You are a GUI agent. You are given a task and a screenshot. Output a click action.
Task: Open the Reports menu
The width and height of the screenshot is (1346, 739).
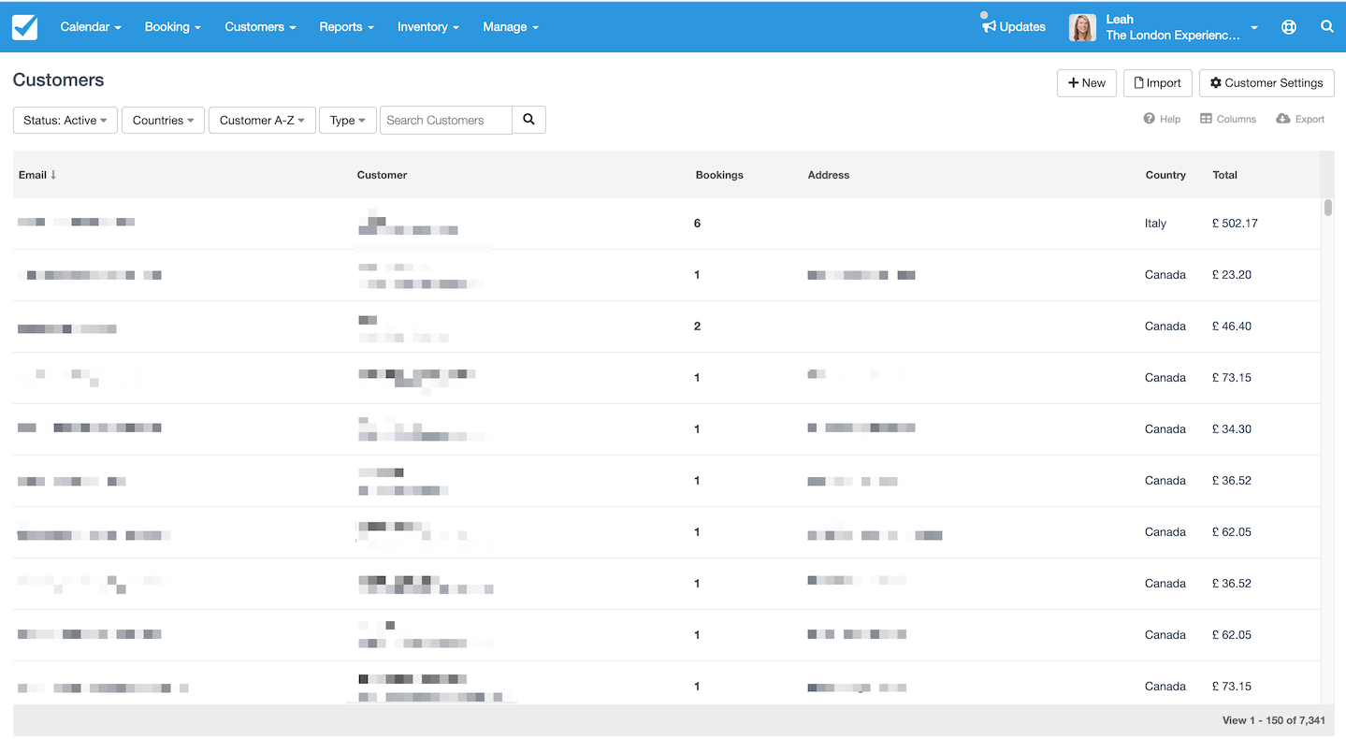346,27
